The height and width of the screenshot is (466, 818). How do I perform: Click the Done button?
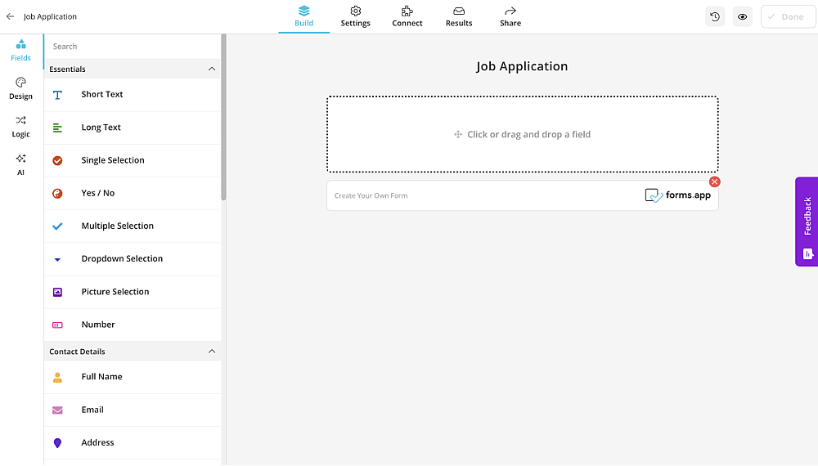pos(788,16)
